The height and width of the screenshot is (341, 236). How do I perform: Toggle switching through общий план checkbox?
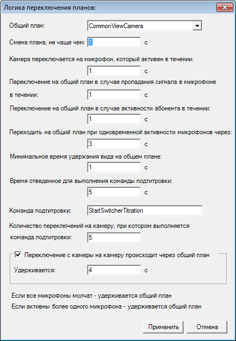[18, 254]
